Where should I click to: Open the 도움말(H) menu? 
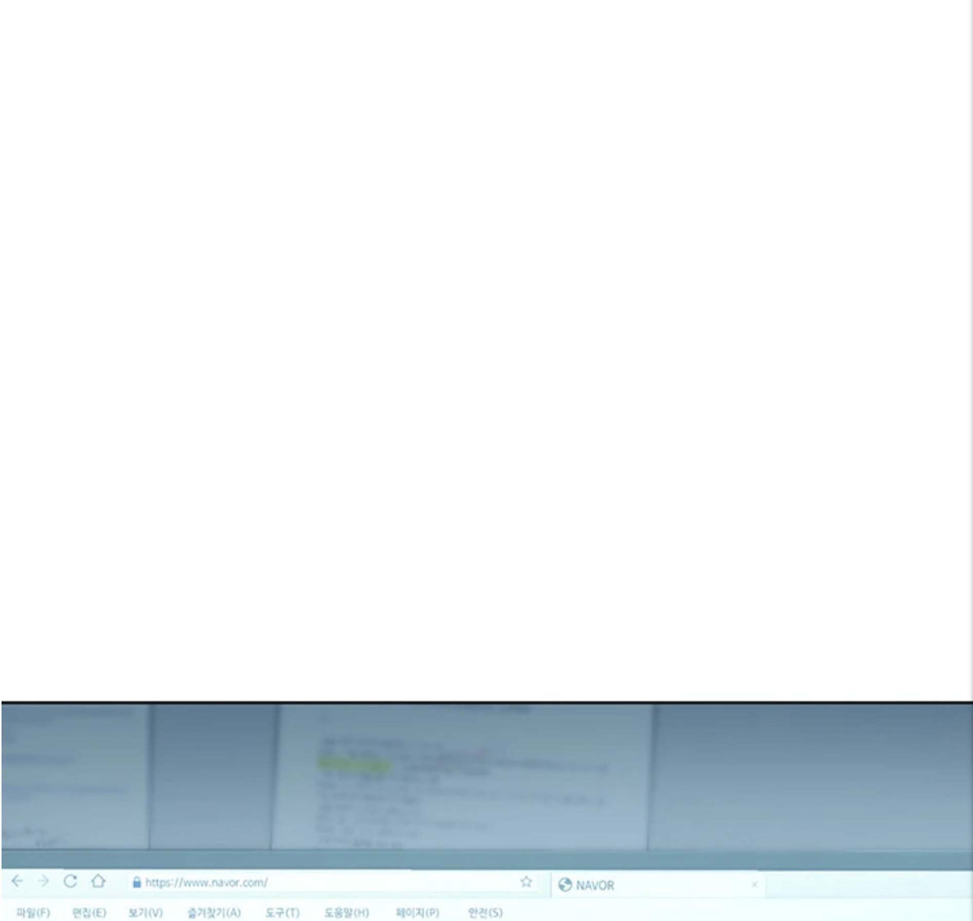pos(346,912)
